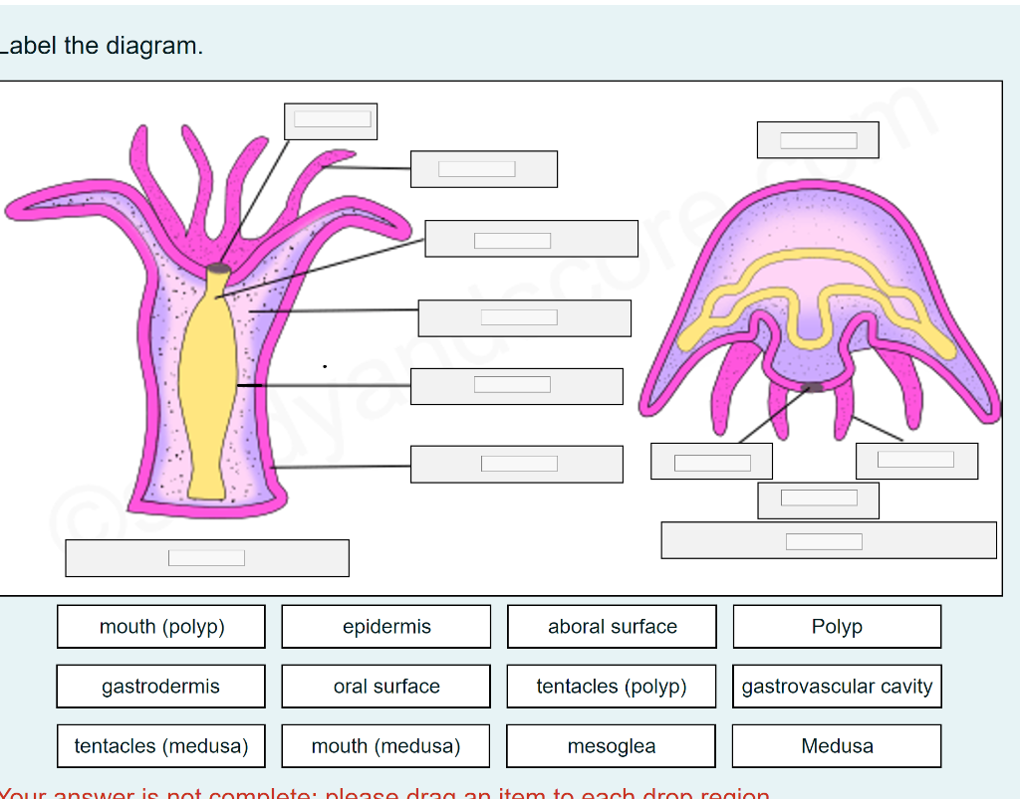Click the drop region right of medusa mouth line
This screenshot has width=1020, height=799.
tap(916, 460)
